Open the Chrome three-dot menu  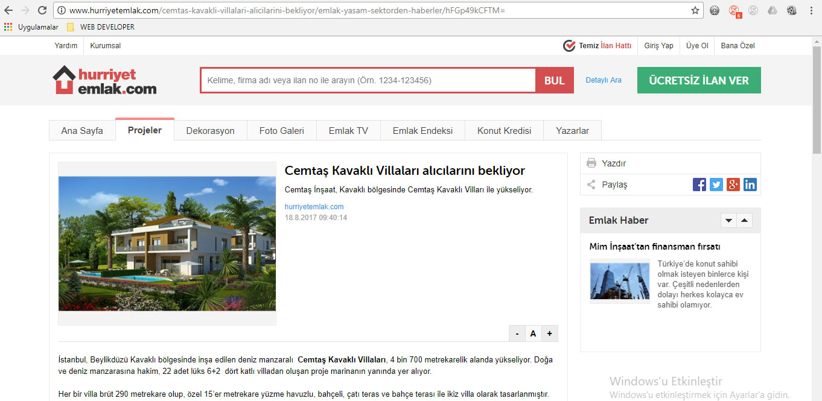811,10
